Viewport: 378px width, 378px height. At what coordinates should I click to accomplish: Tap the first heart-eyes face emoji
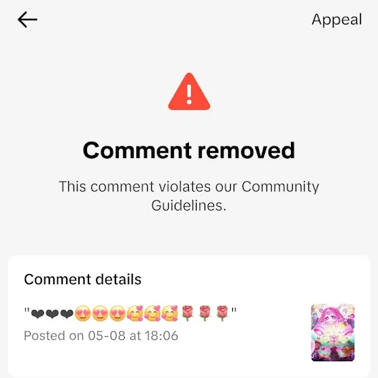[82, 313]
